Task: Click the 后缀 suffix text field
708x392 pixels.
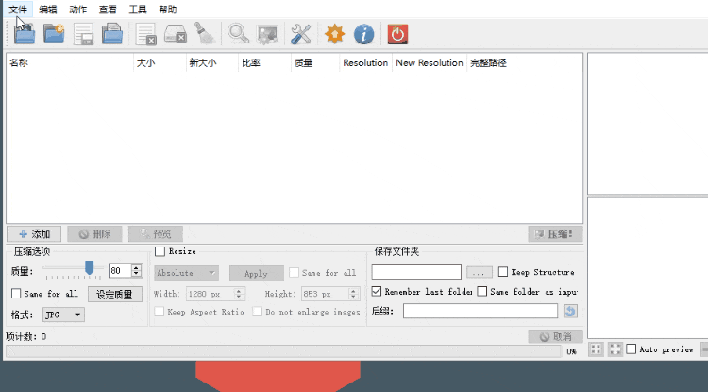Action: point(480,311)
